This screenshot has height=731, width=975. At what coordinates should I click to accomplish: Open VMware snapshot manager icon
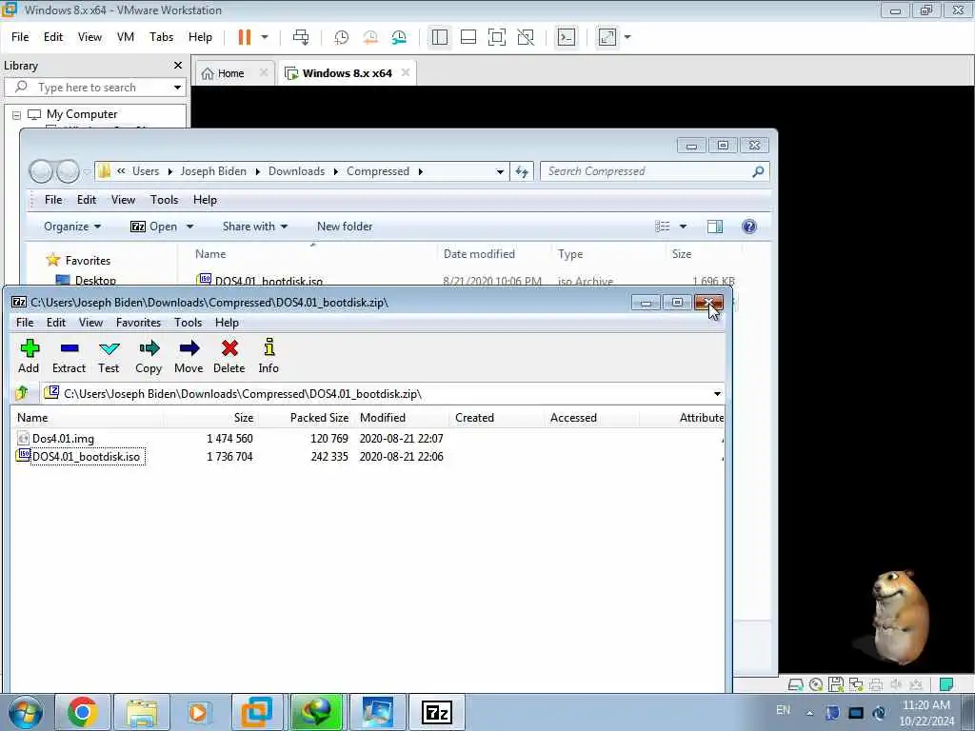pyautogui.click(x=399, y=37)
